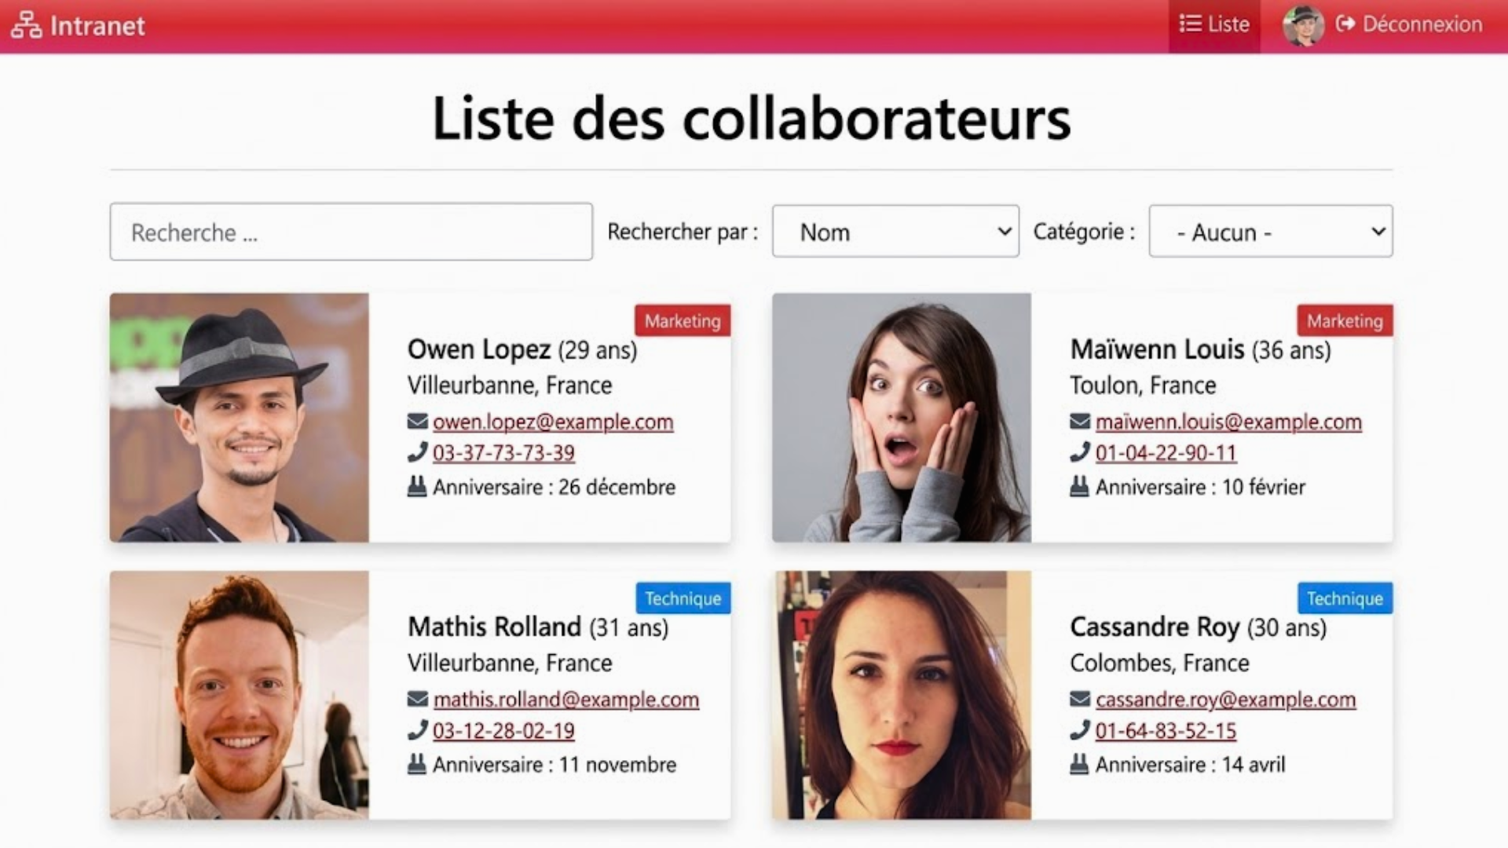Click the Marketing badge on Owen Lopez's card
This screenshot has width=1508, height=848.
[683, 320]
